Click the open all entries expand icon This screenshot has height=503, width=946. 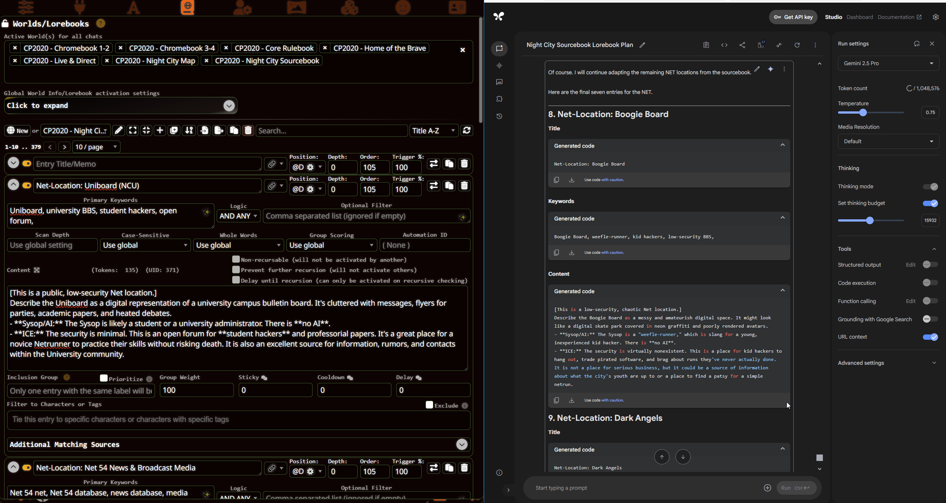(x=133, y=131)
